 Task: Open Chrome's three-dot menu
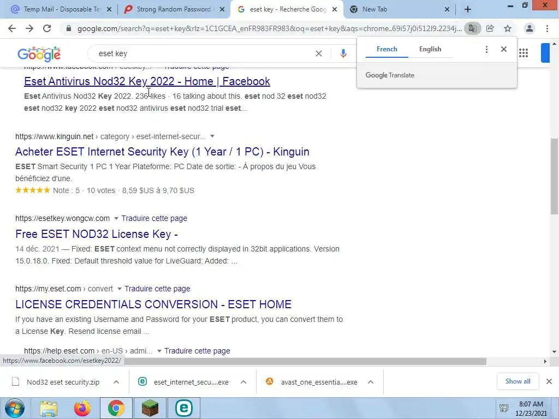pos(547,28)
